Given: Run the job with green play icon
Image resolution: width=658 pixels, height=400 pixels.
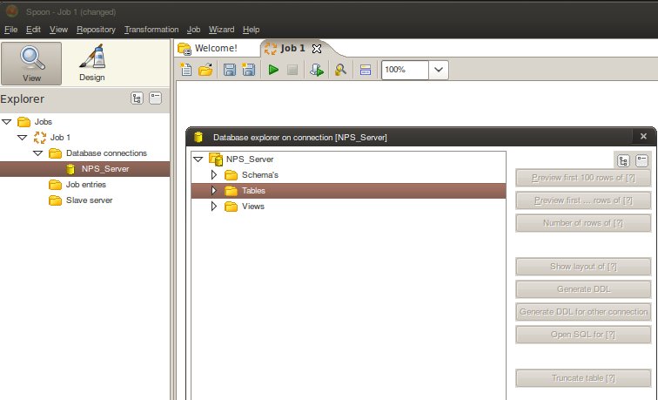Looking at the screenshot, I should [273, 70].
